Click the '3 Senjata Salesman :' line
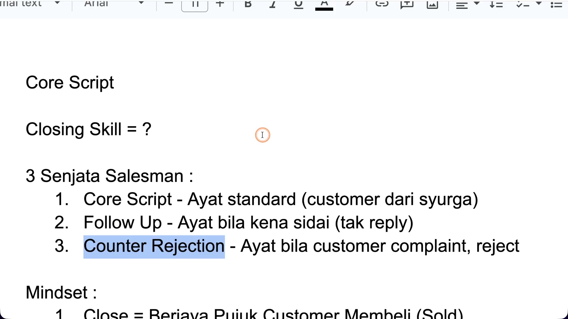Image resolution: width=568 pixels, height=319 pixels. [109, 176]
